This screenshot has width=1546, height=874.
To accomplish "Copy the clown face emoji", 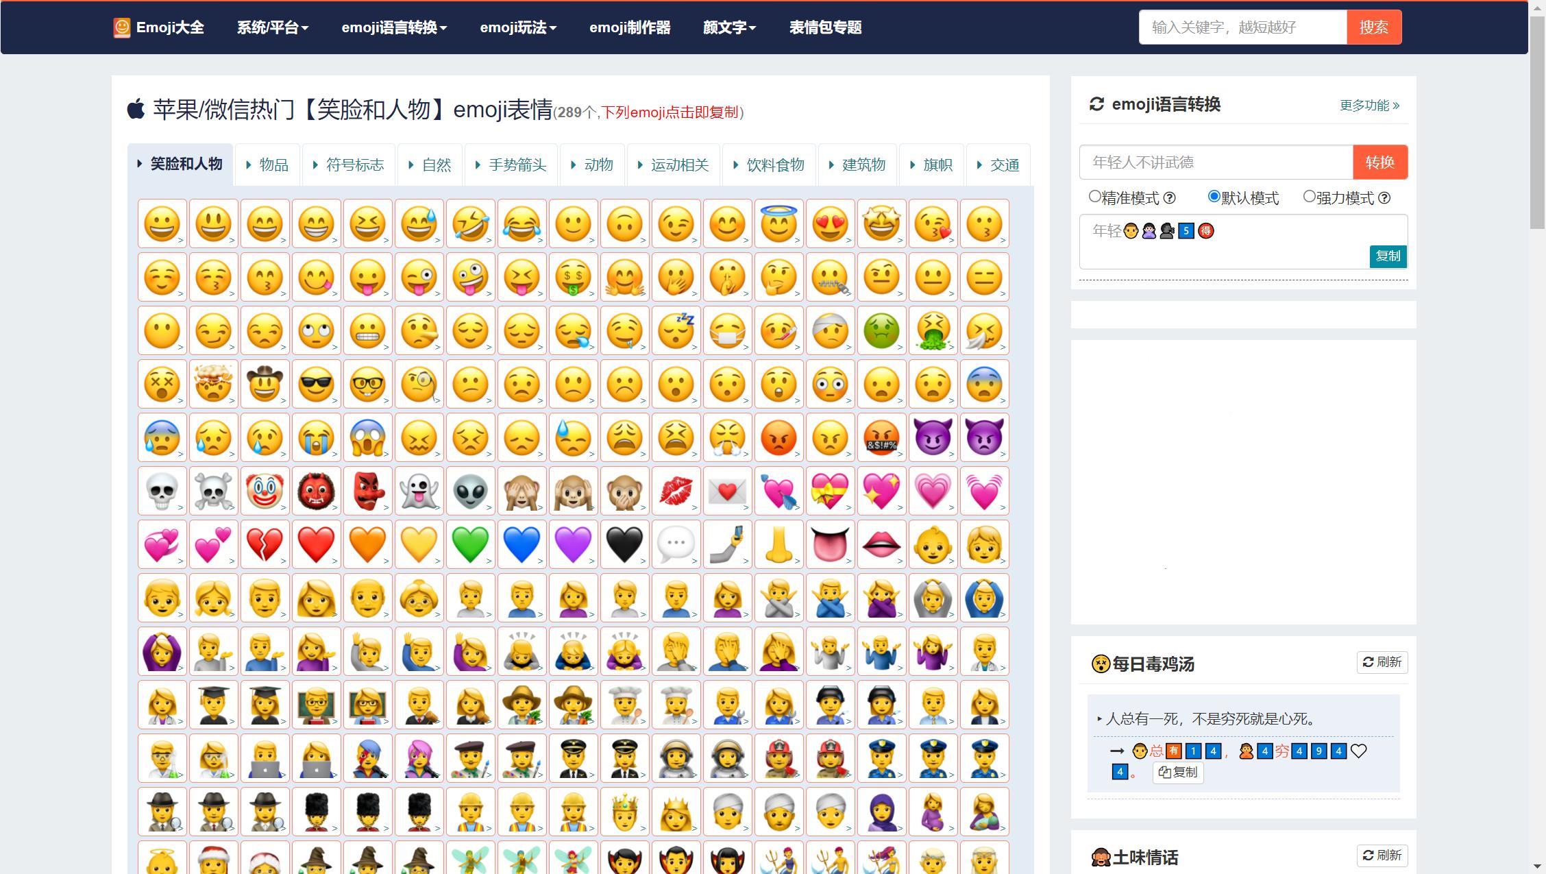I will click(265, 491).
